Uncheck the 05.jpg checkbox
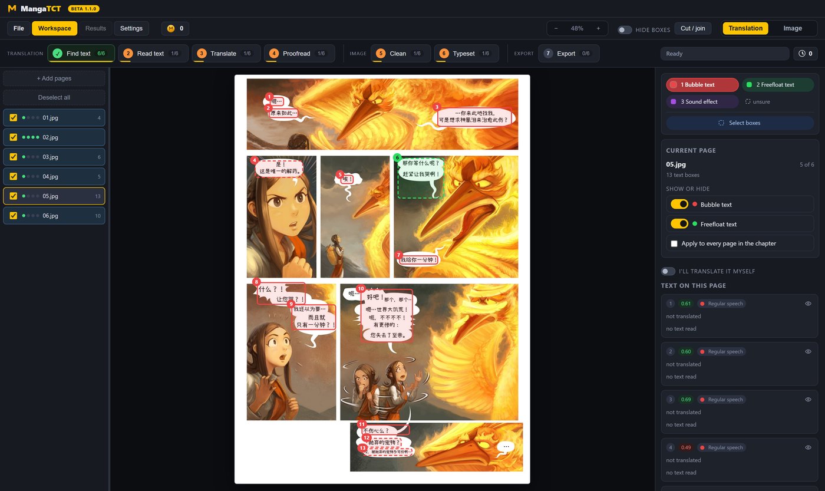Screen dimensions: 825x491 (14, 196)
